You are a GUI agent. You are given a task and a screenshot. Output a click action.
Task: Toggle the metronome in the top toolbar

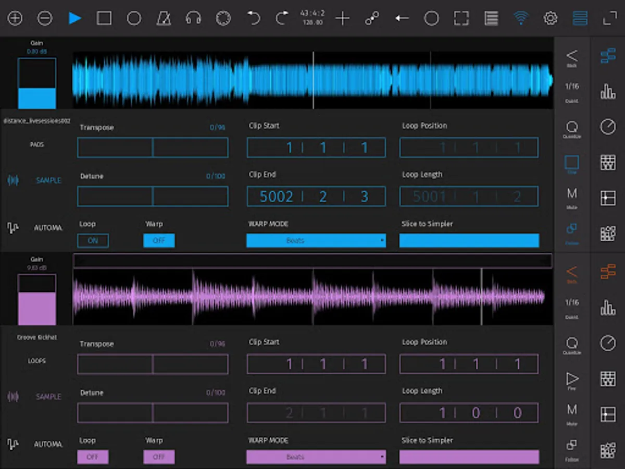click(164, 19)
